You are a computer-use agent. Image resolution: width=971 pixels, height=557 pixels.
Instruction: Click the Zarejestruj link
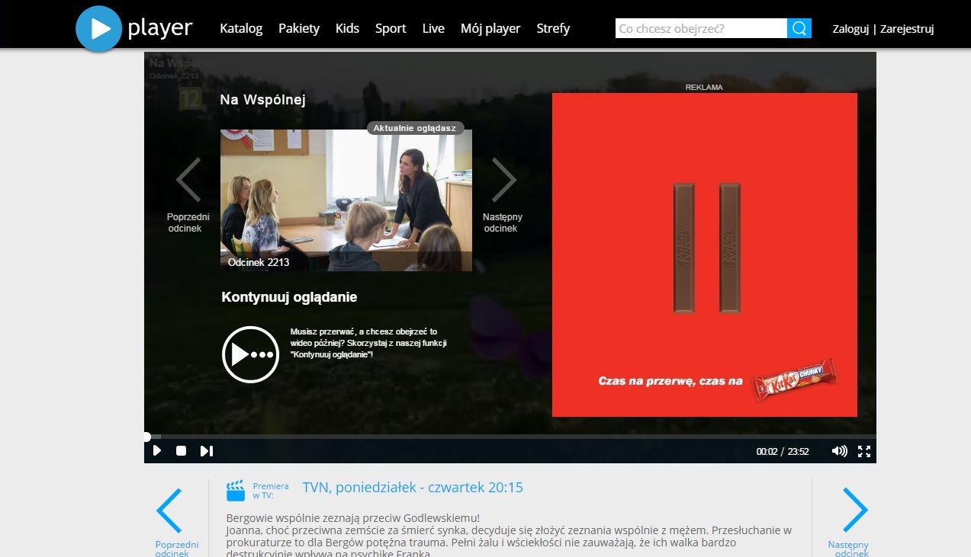point(906,29)
